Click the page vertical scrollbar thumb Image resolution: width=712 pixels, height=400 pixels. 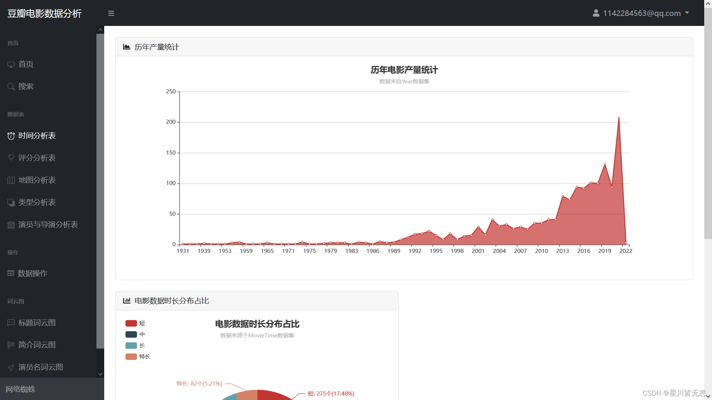[708, 123]
